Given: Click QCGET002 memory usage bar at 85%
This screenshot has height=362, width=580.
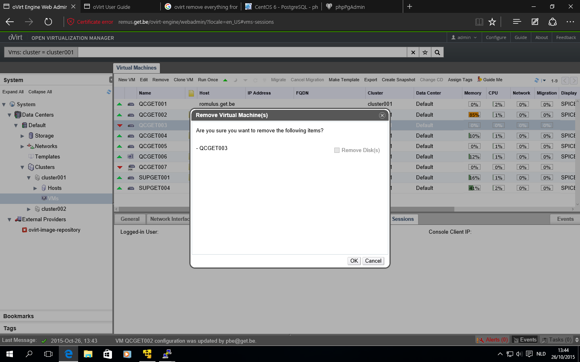Looking at the screenshot, I should pyautogui.click(x=474, y=115).
